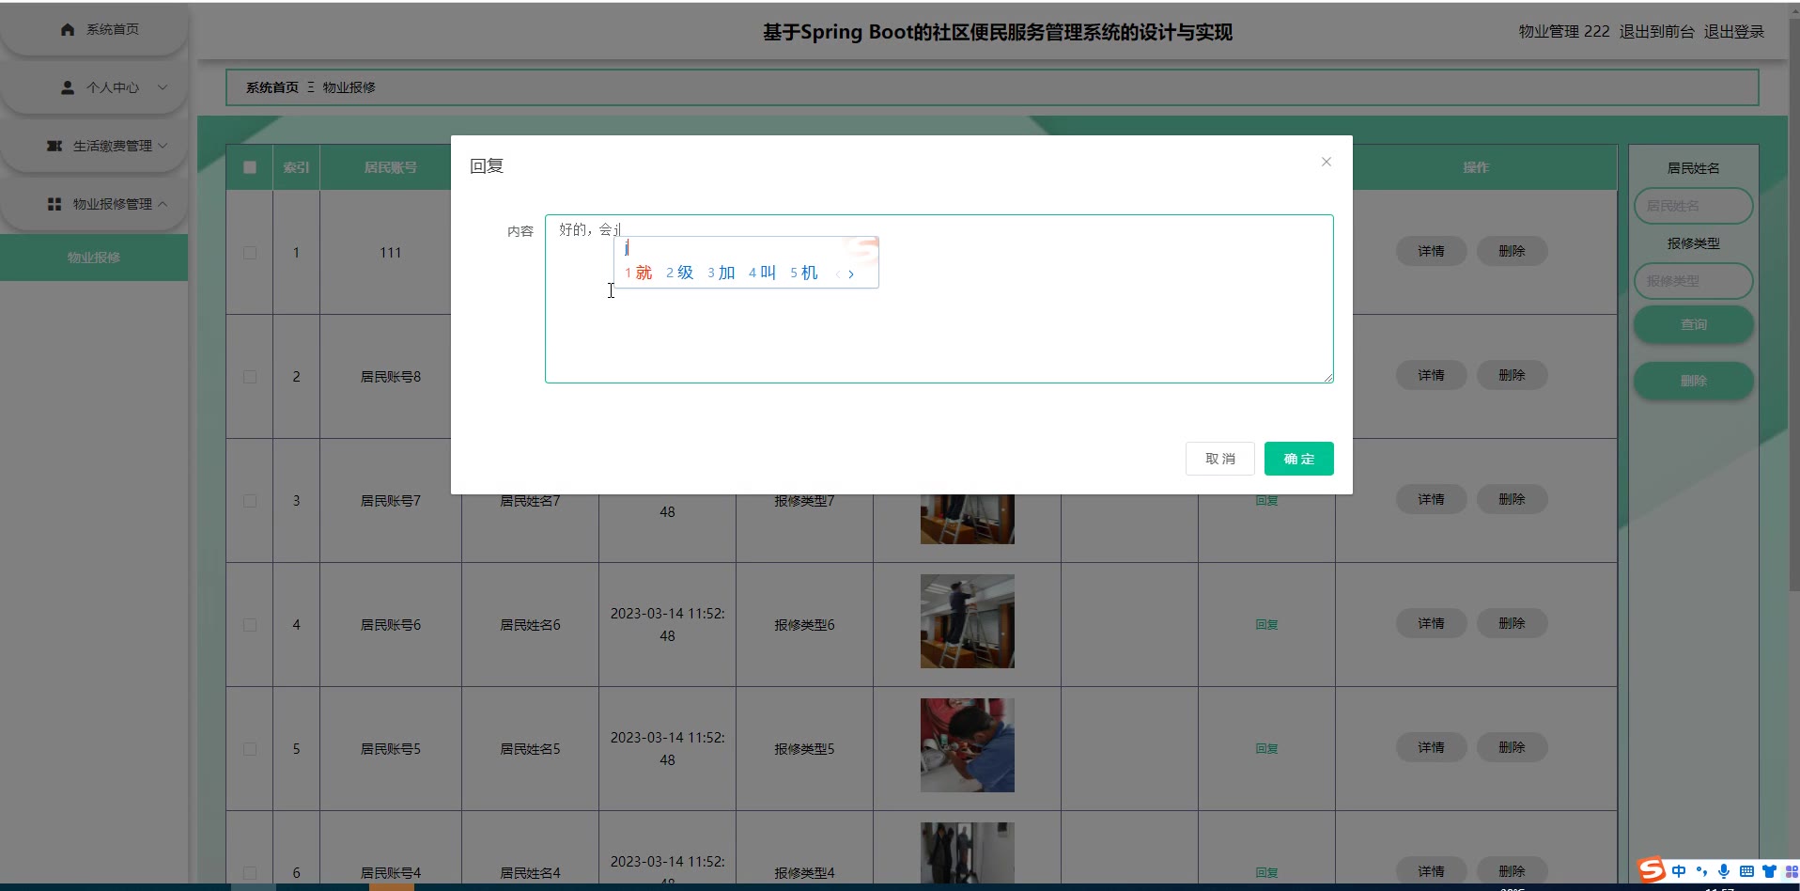The image size is (1800, 891).
Task: Click 回复 link in row 居民账号6
Action: coord(1266,625)
